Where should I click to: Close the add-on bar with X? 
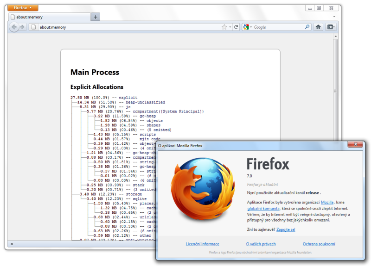point(12,244)
